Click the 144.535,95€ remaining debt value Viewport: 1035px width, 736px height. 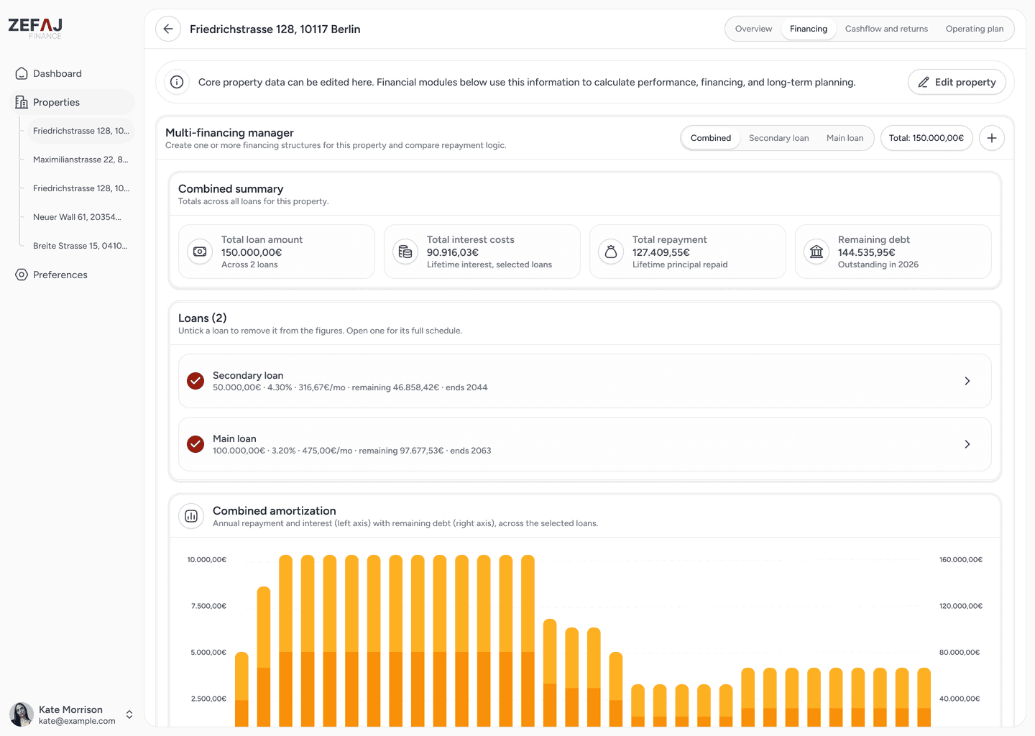coord(867,252)
